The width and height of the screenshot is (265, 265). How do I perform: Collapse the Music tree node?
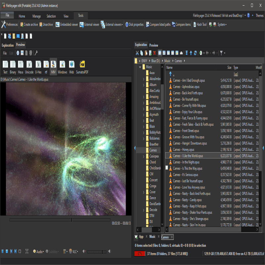point(140,67)
